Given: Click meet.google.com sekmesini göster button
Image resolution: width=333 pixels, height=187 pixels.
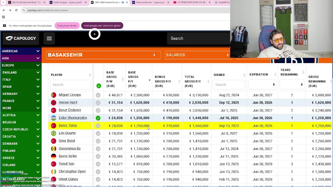Looking at the screenshot, I should tap(102, 26).
